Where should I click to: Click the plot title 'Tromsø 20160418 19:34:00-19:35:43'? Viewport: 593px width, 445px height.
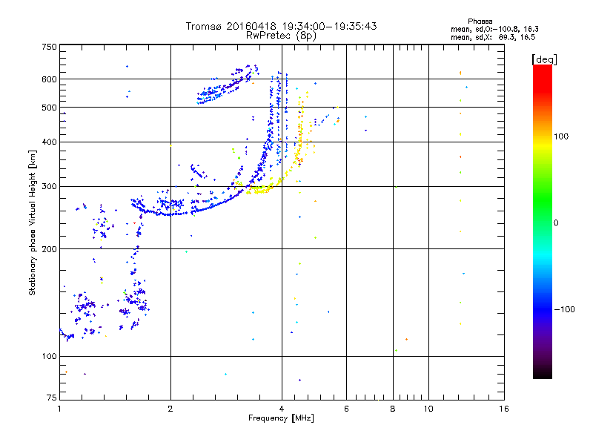click(281, 26)
